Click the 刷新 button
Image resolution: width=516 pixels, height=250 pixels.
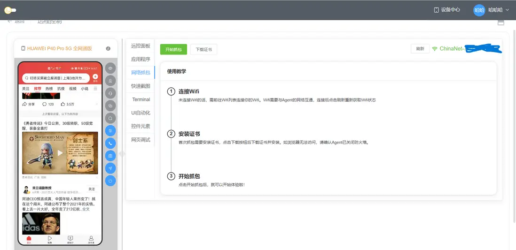pyautogui.click(x=420, y=49)
